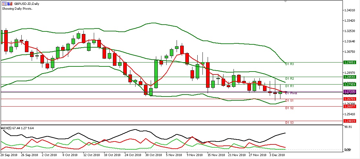Select the D1 R1 pivot label
Image resolution: width=360 pixels, height=159 pixels.
tap(289, 86)
